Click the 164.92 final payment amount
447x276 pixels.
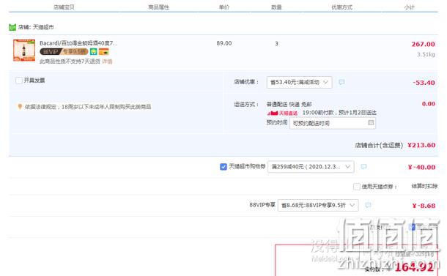point(414,267)
